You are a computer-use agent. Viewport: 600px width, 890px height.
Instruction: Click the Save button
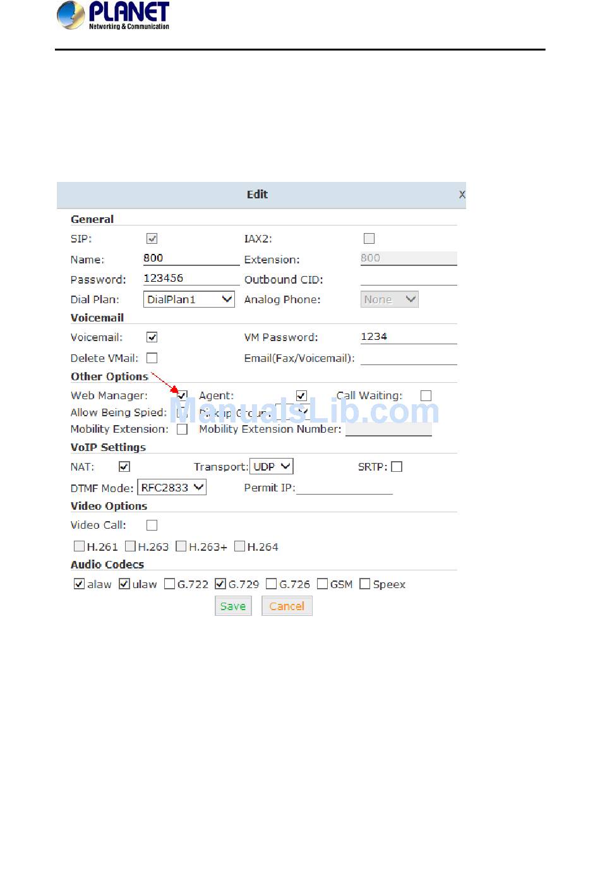coord(233,606)
